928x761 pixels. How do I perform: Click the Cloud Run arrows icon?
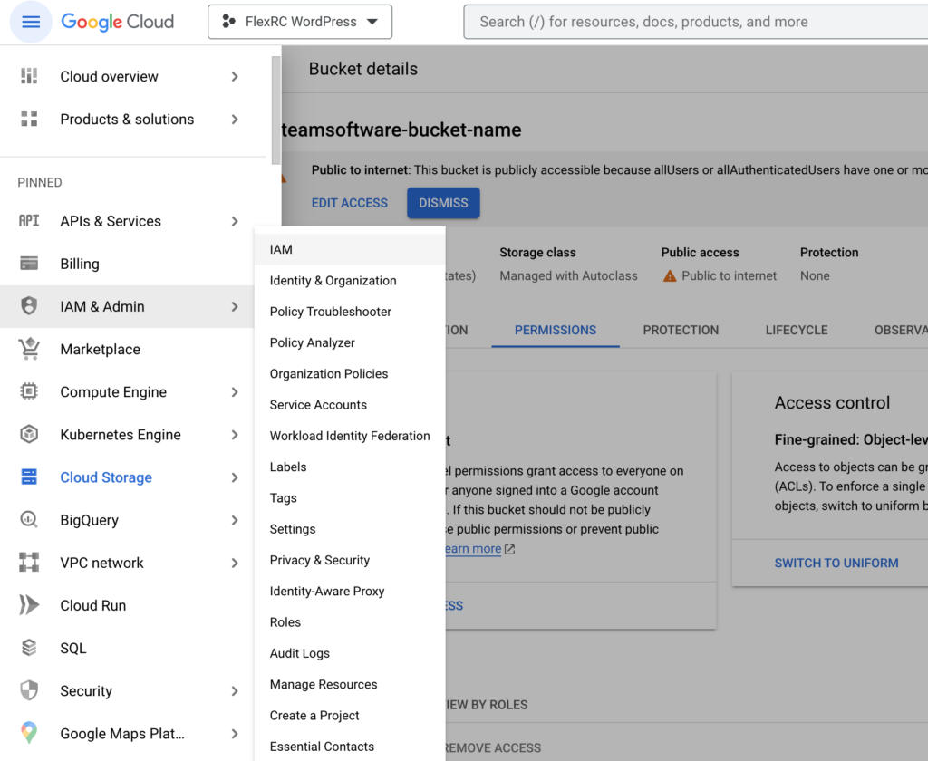[x=29, y=605]
